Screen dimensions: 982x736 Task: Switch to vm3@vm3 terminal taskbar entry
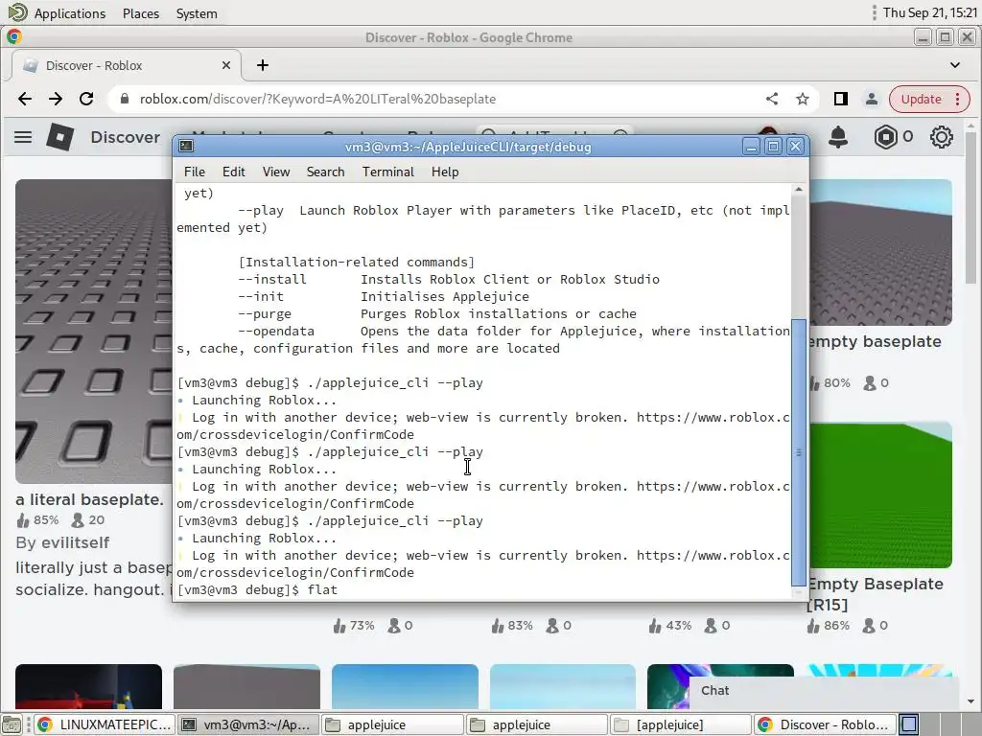(x=247, y=724)
